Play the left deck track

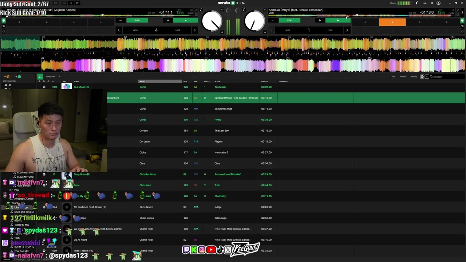tap(185, 20)
